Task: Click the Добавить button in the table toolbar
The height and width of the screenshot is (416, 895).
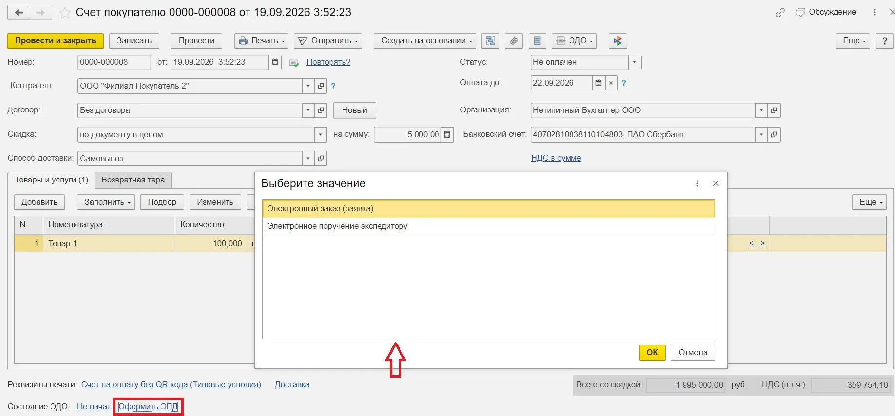Action: [39, 202]
